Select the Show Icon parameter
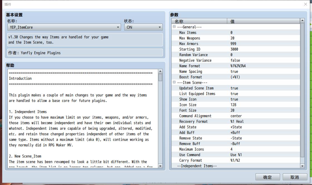The width and height of the screenshot is (312, 185). [236, 99]
